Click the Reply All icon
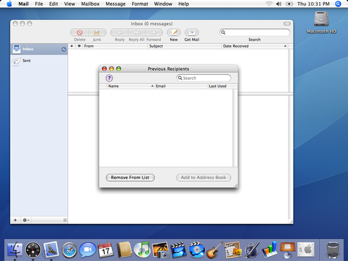The width and height of the screenshot is (348, 261). pos(136,33)
